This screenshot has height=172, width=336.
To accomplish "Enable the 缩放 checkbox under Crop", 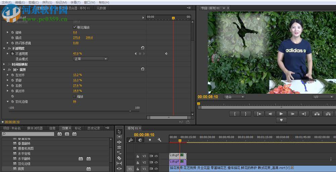I will click(75, 96).
